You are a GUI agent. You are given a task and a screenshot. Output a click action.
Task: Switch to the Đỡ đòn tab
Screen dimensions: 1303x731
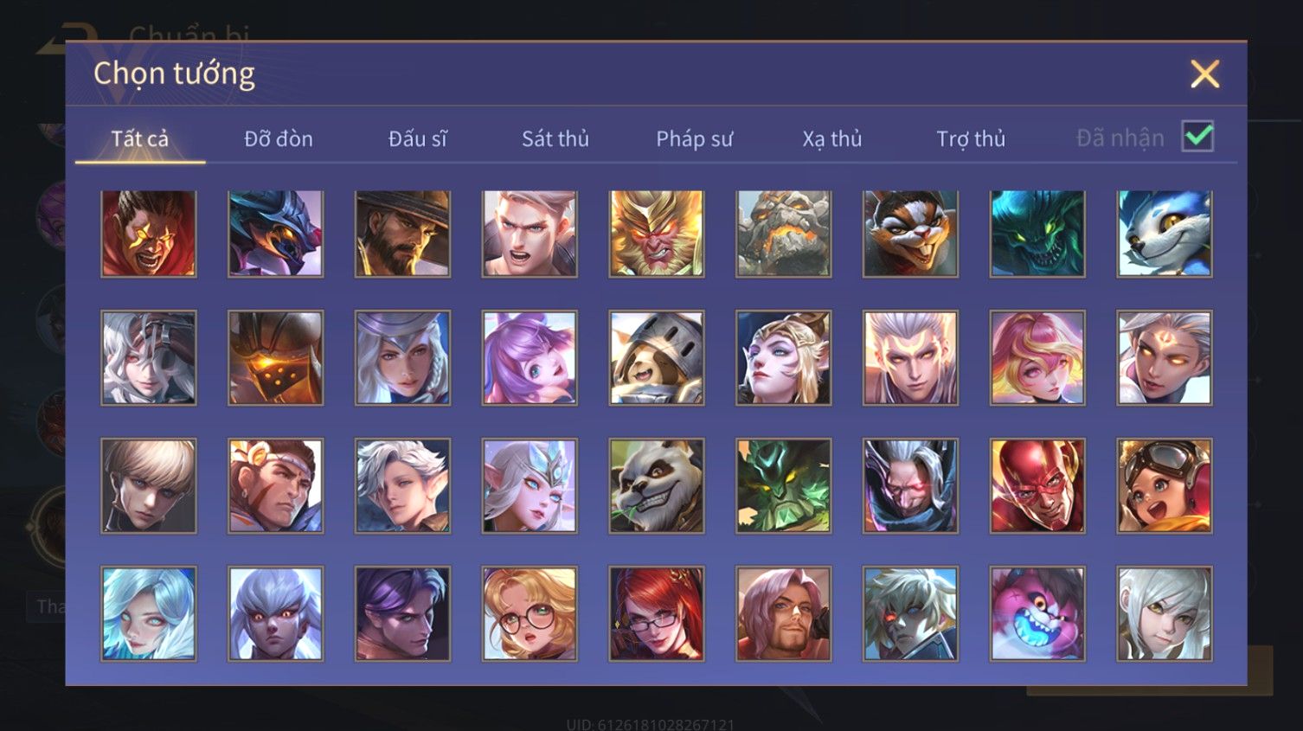click(279, 138)
